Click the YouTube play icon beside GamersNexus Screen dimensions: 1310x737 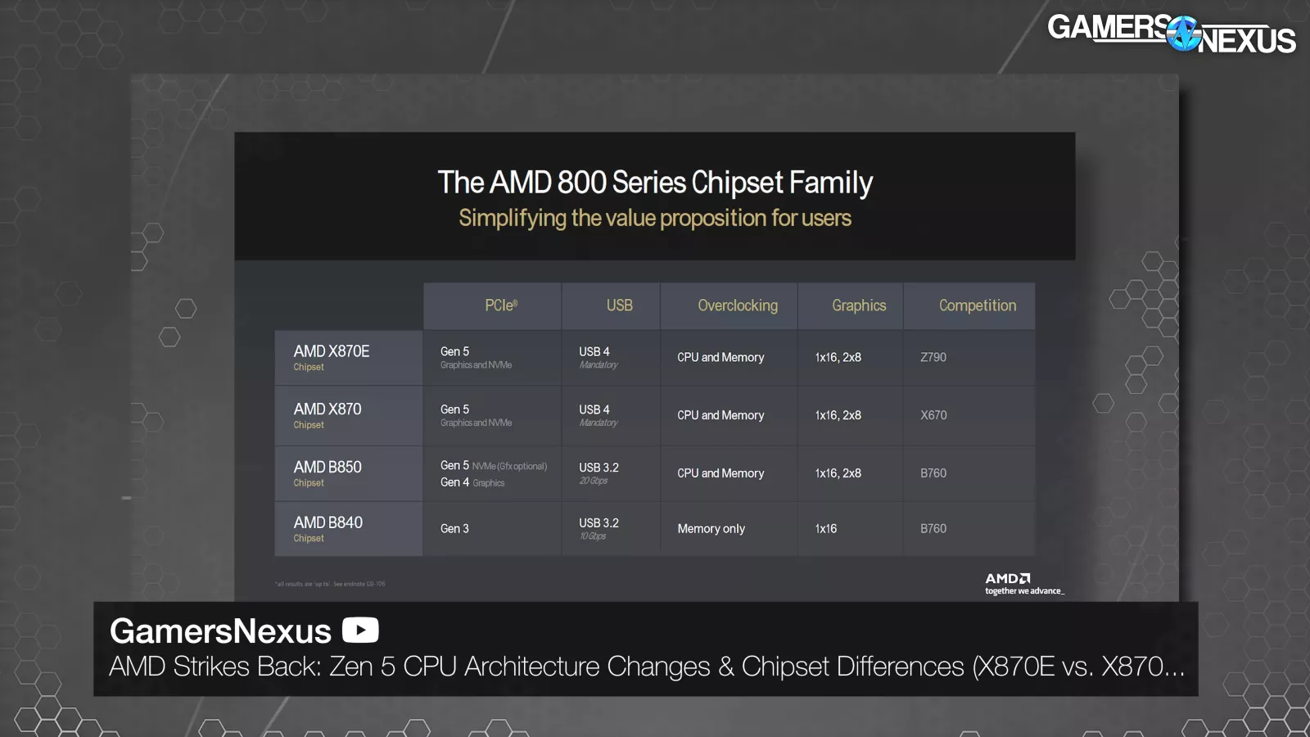point(360,630)
